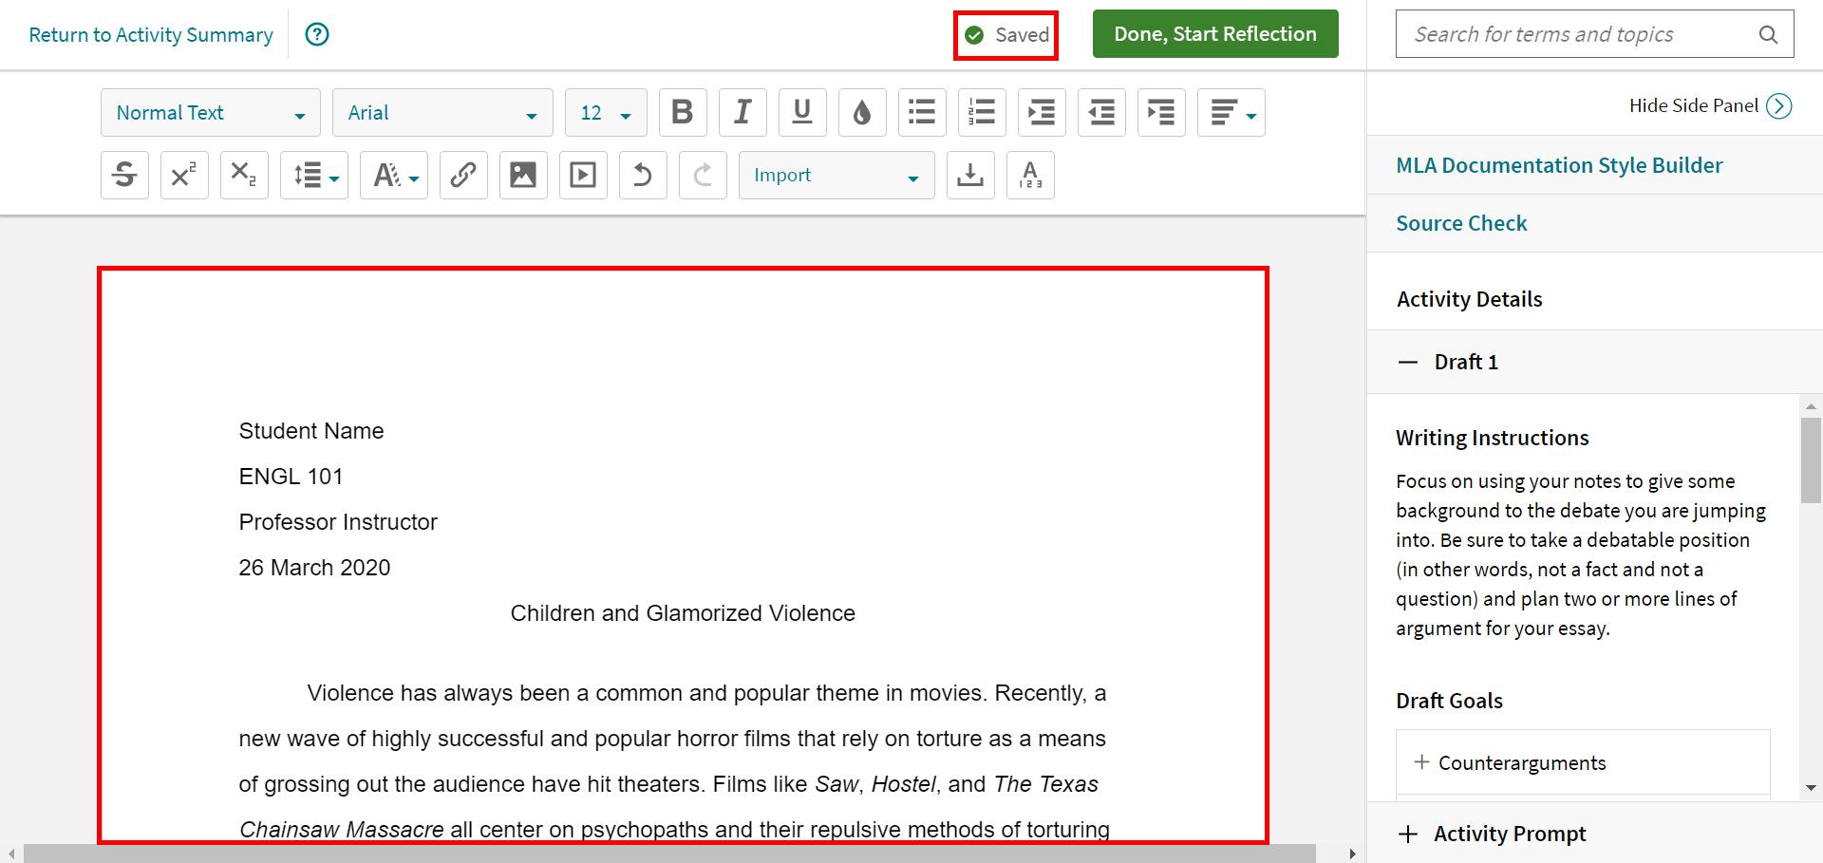
Task: Expand the Activity Prompt section
Action: tap(1408, 834)
